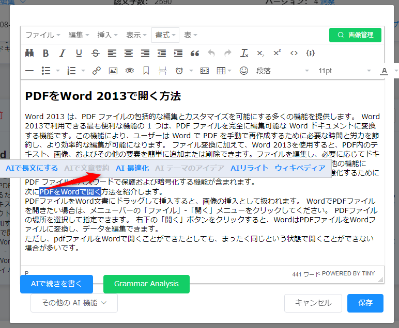Click the 441 ワード word count
399x328 pixels.
click(x=306, y=274)
